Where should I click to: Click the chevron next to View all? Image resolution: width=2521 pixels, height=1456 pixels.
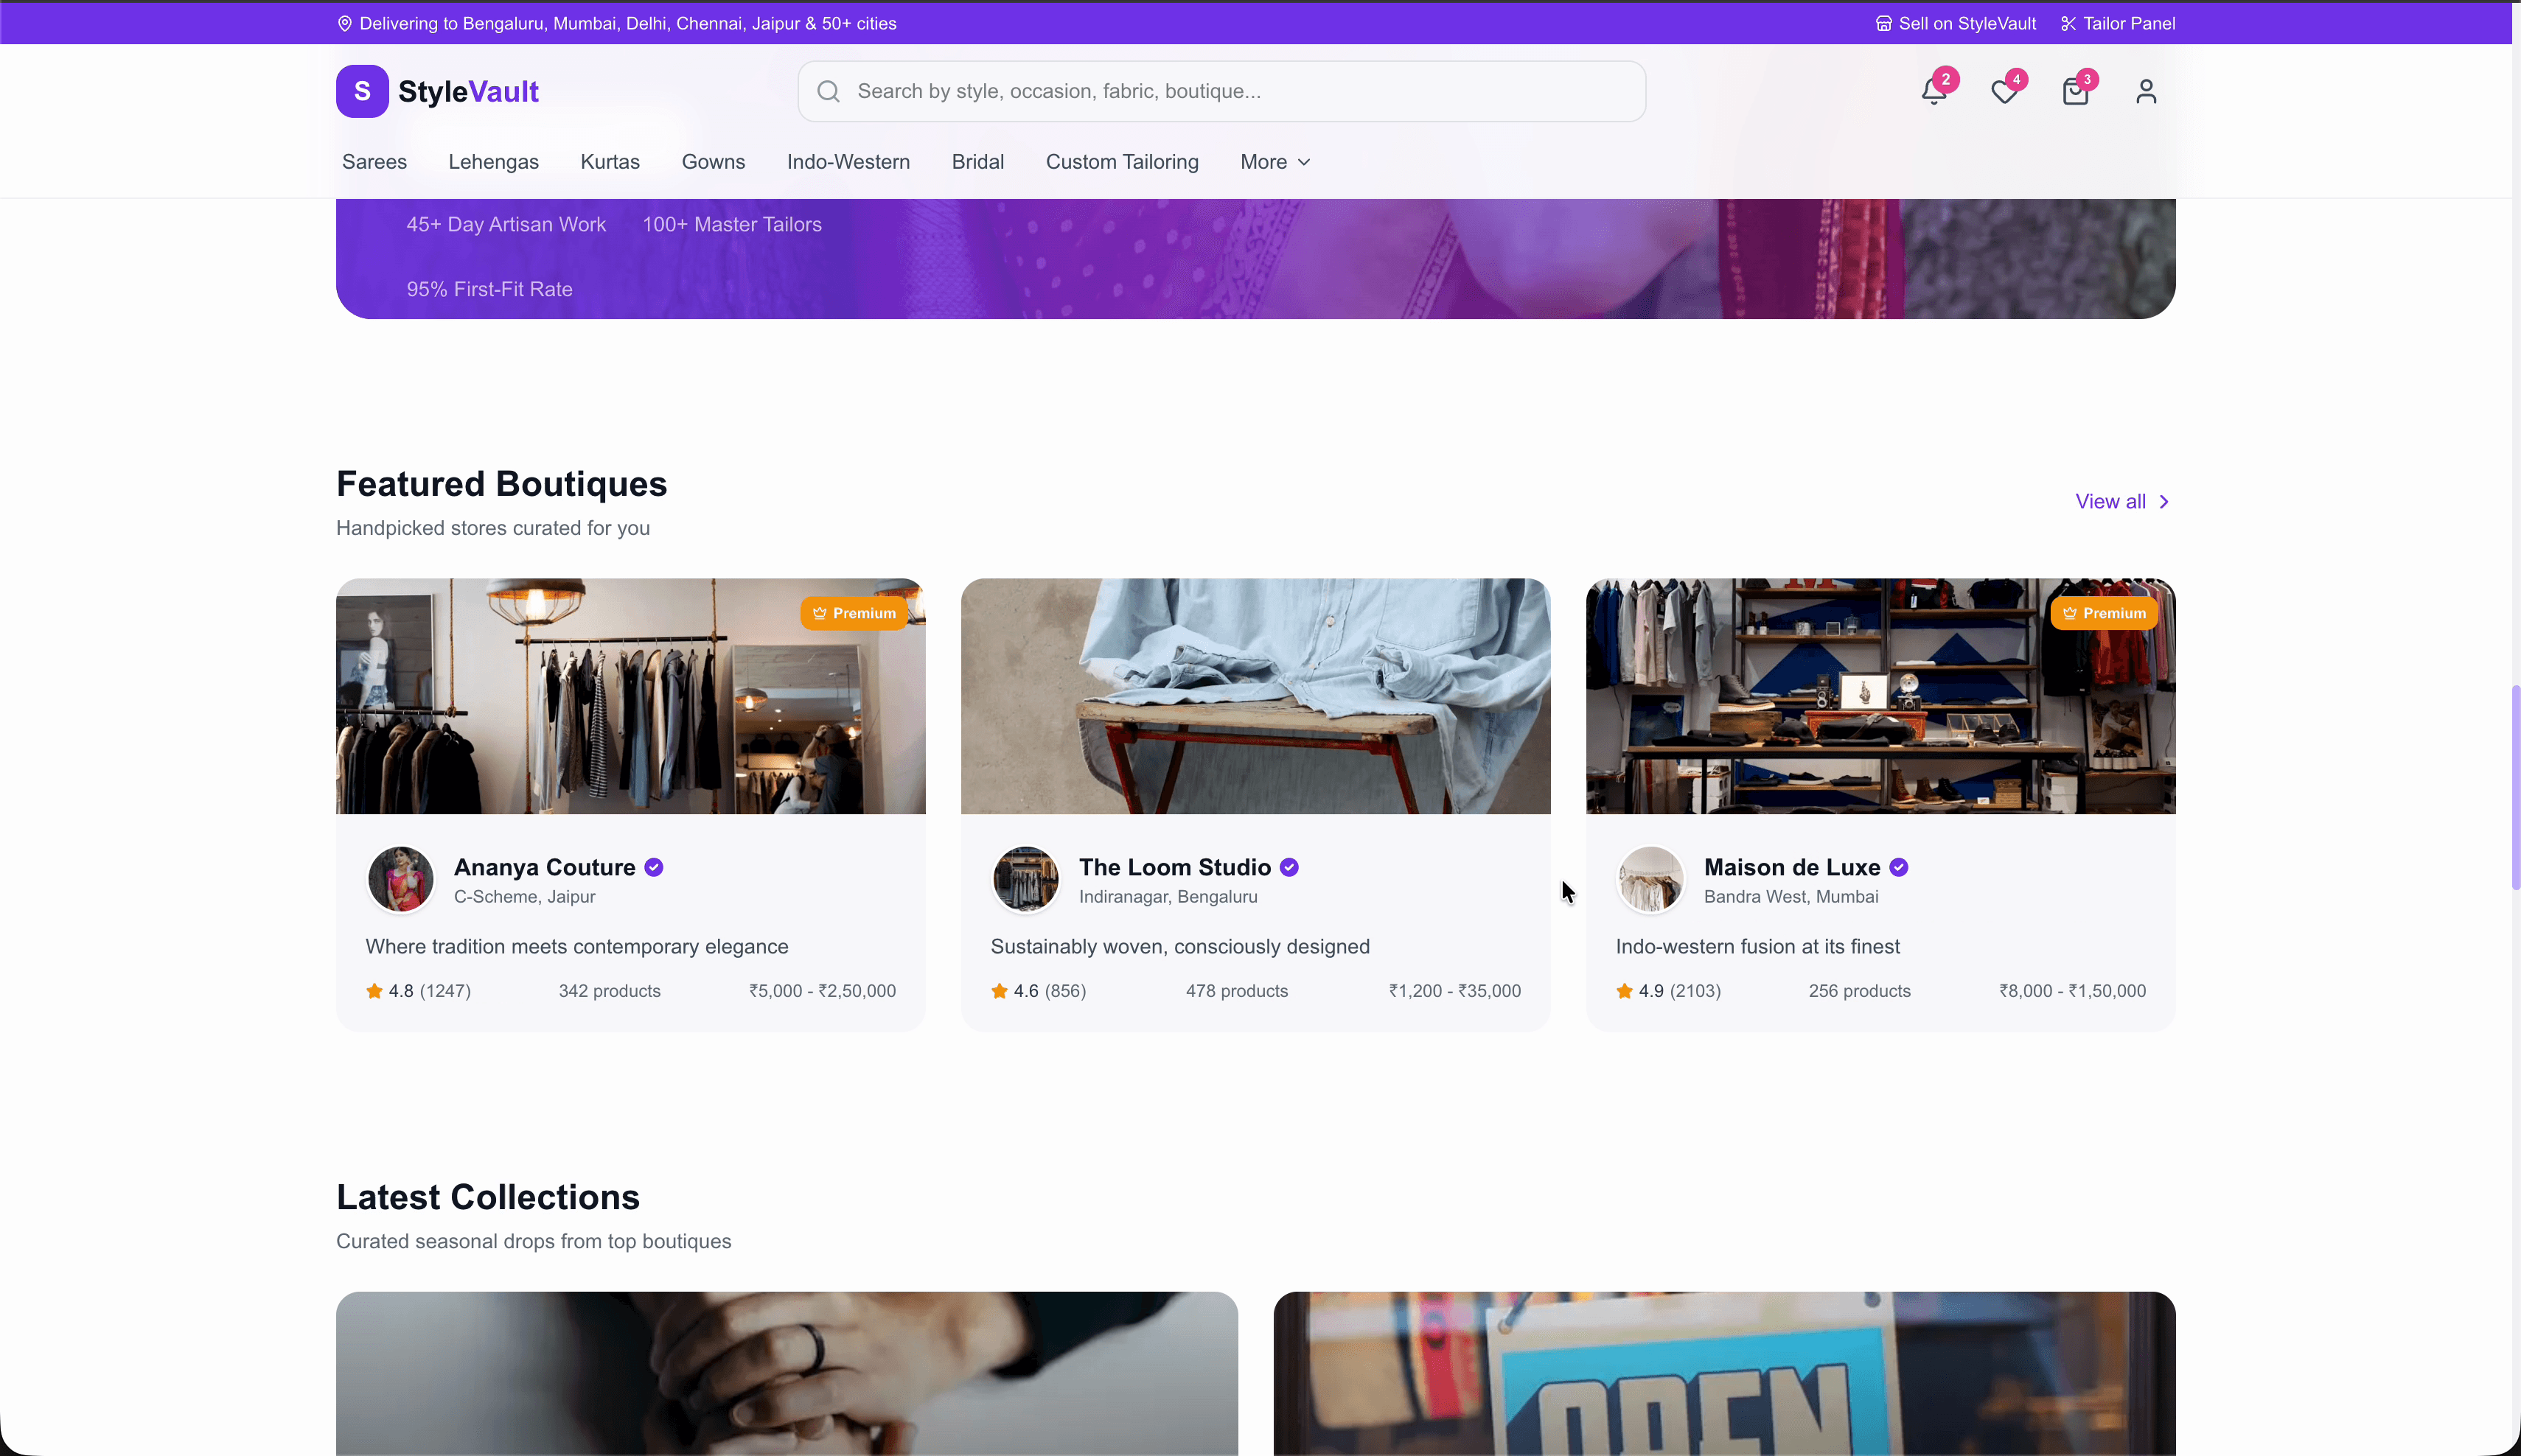click(2166, 501)
